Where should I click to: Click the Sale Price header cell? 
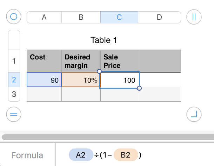(x=119, y=61)
